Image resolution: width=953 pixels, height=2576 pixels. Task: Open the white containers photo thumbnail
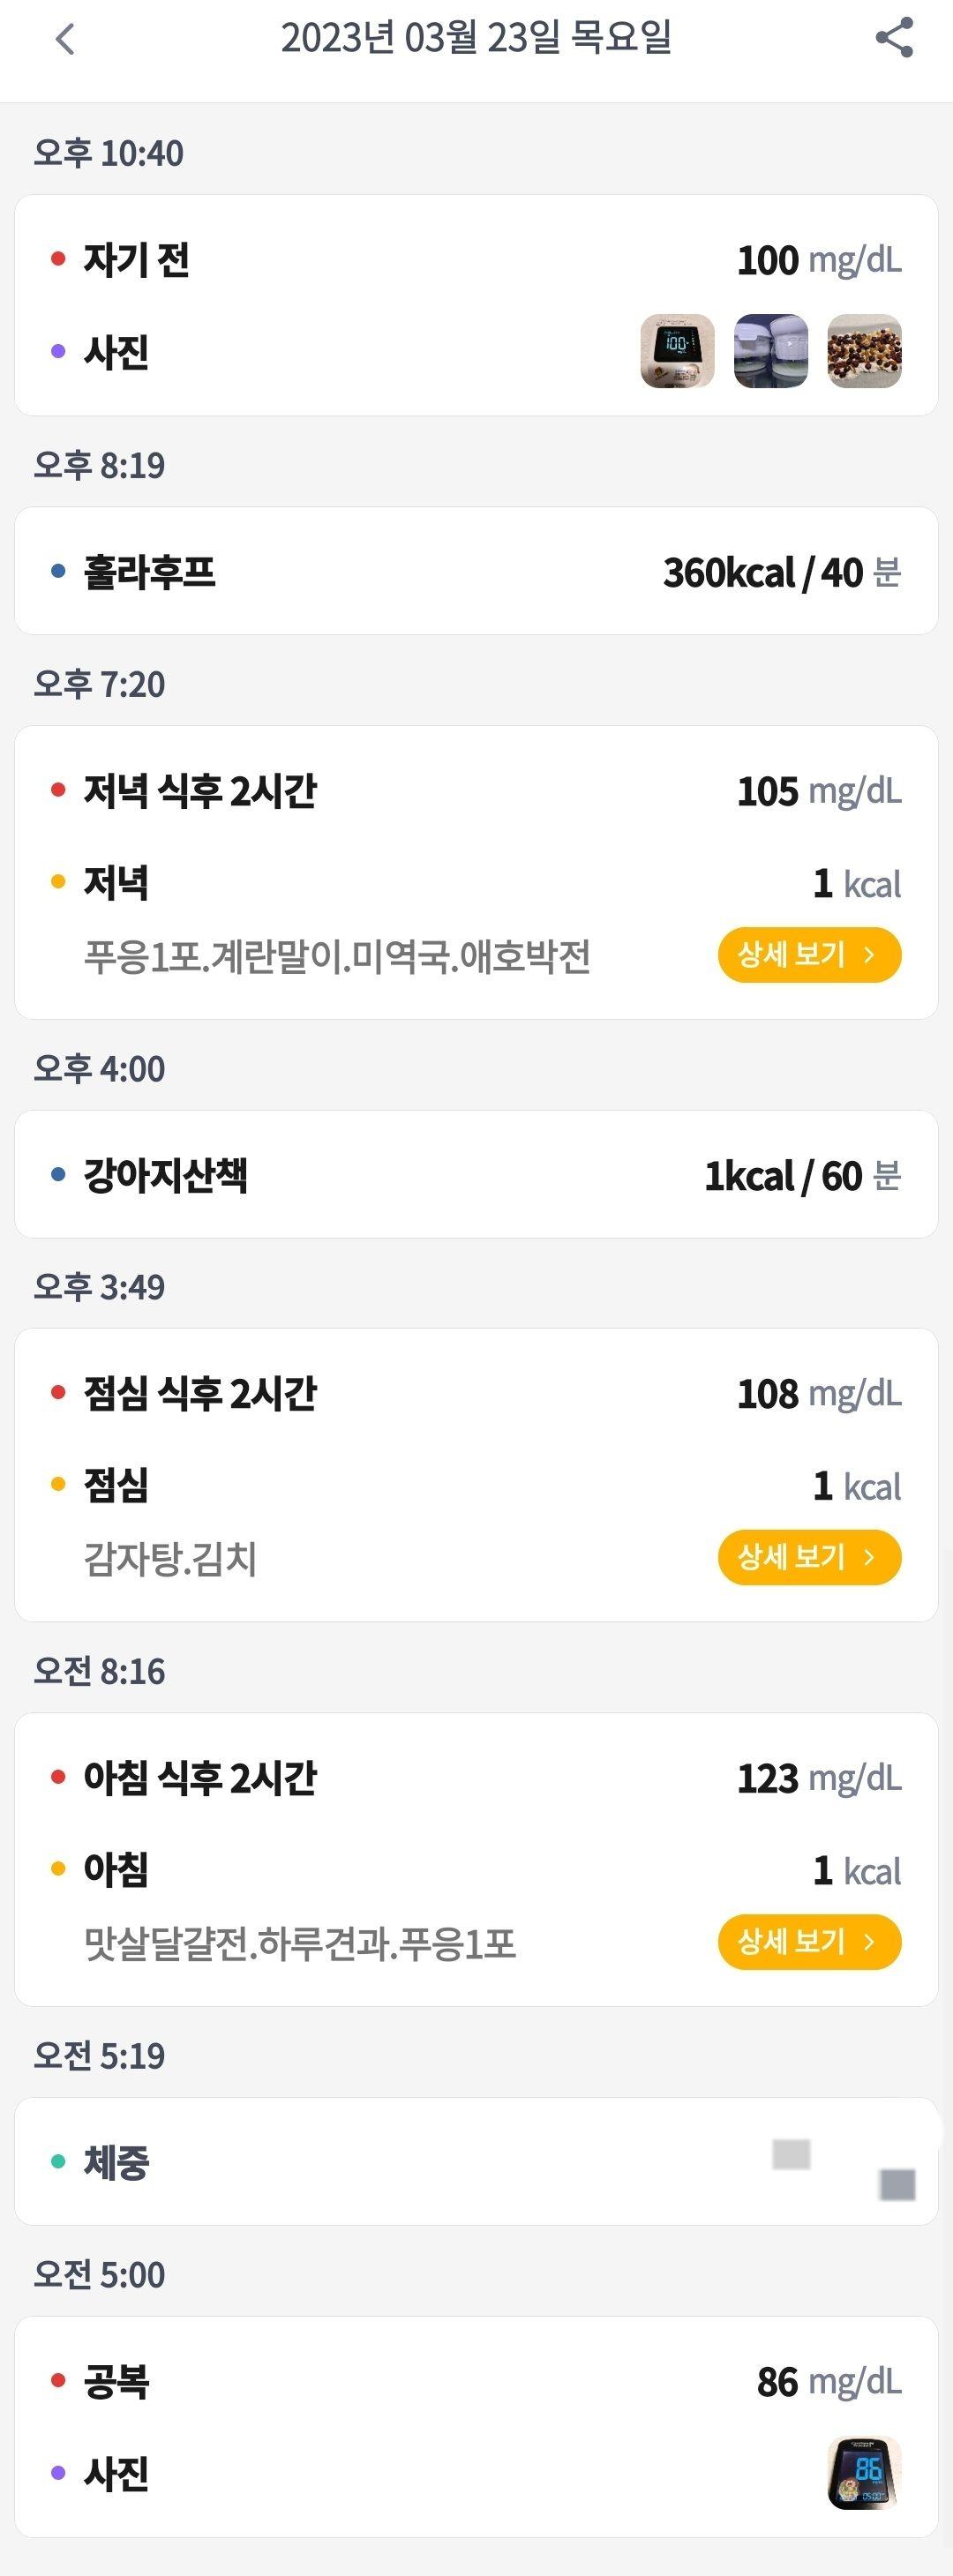pyautogui.click(x=771, y=351)
